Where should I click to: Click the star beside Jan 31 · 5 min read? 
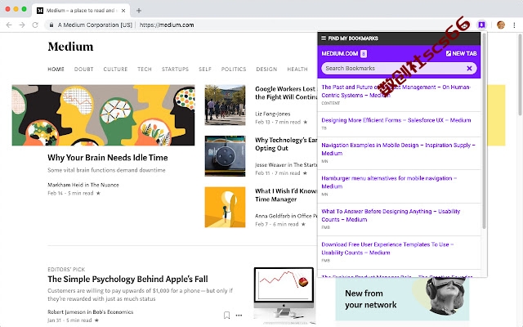pos(96,320)
